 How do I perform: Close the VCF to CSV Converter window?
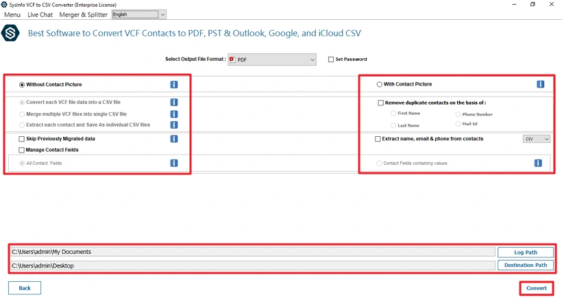tap(552, 5)
